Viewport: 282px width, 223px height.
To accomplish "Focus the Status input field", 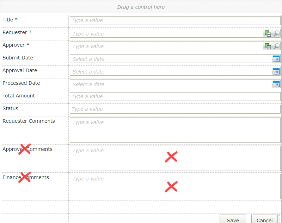I will pyautogui.click(x=159, y=109).
